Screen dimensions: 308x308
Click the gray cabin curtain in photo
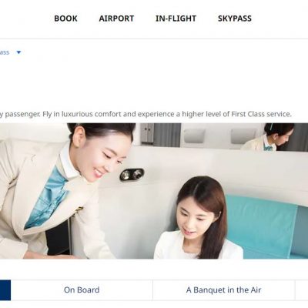(167, 135)
